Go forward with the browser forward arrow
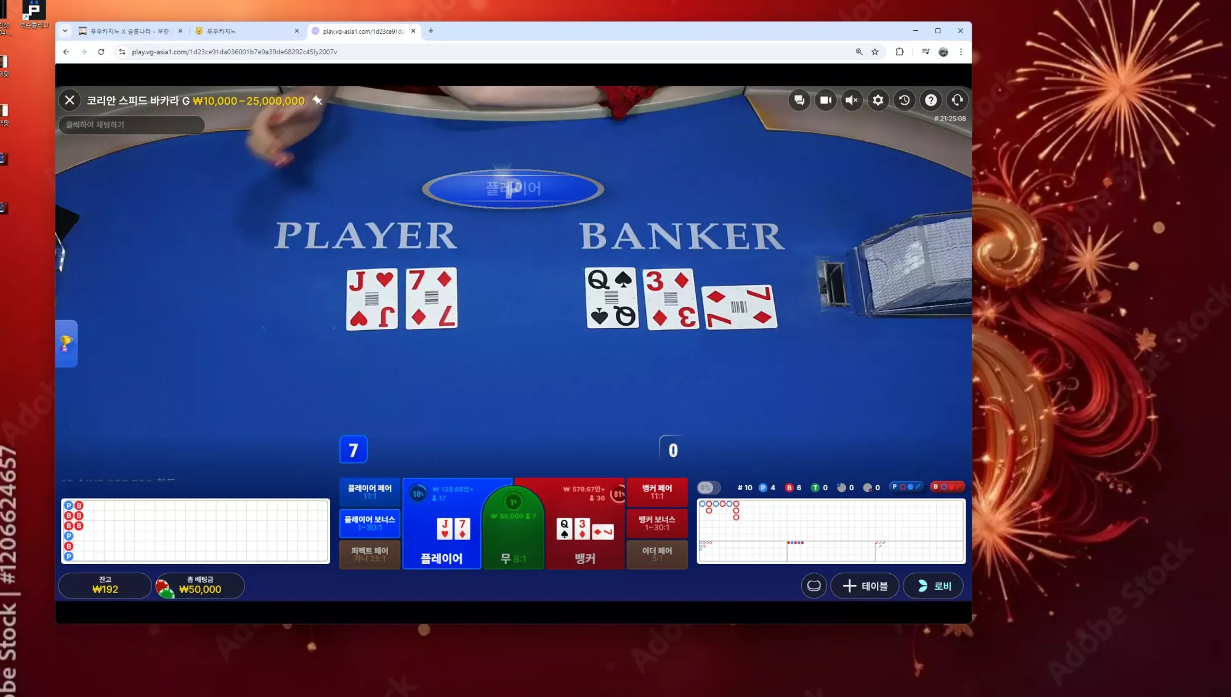Viewport: 1231px width, 697px height. [x=84, y=52]
